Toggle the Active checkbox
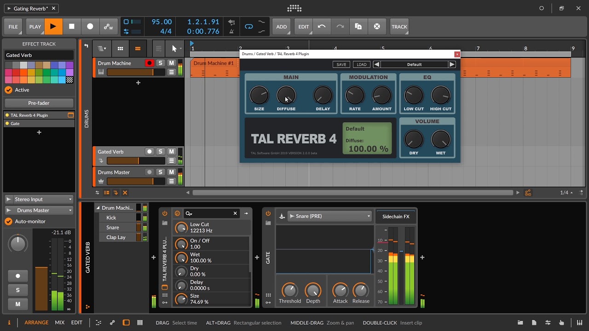589x331 pixels. pos(8,90)
